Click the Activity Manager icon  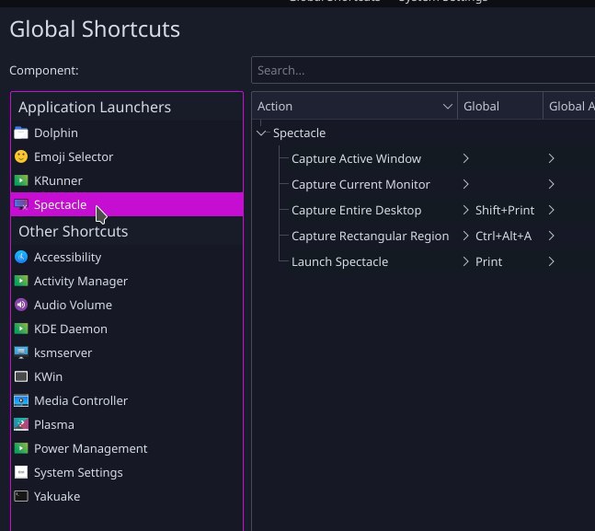(21, 281)
